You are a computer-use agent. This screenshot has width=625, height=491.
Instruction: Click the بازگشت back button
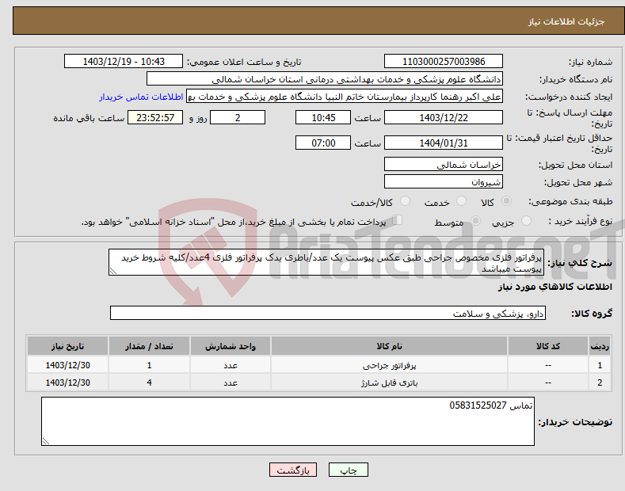click(x=293, y=470)
